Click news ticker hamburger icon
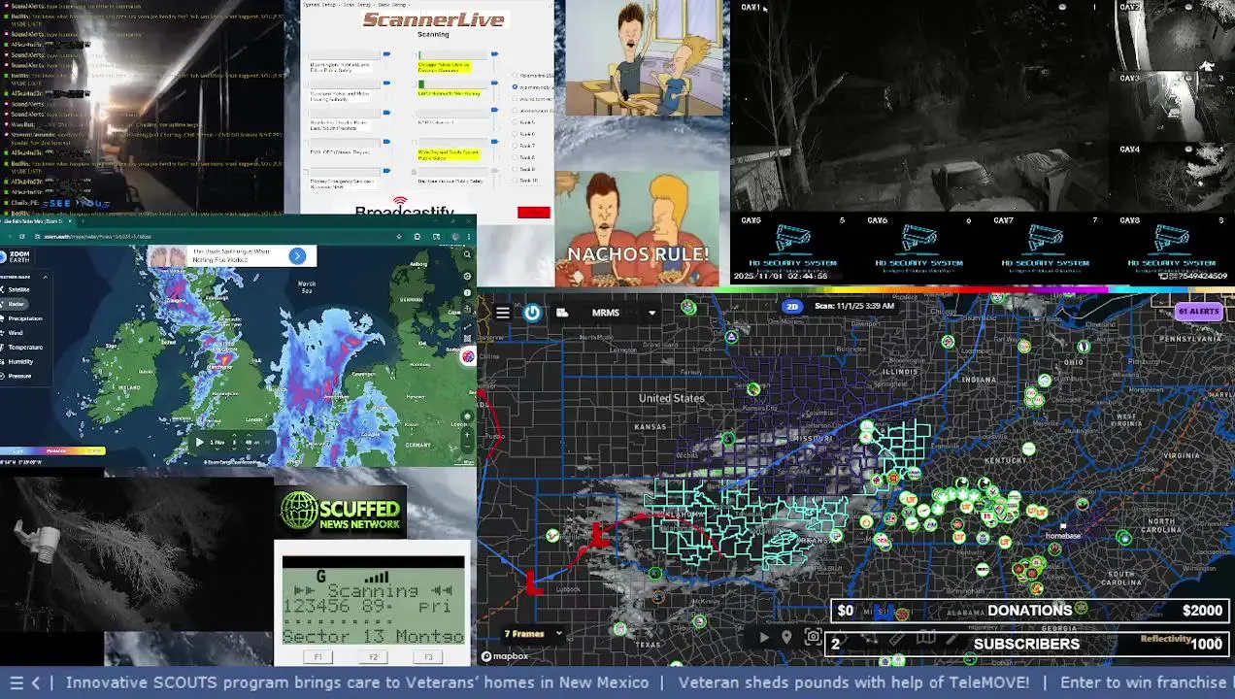1235x699 pixels. 17,682
